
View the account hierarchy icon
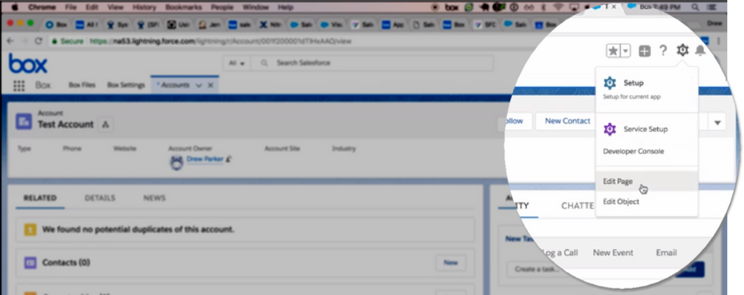pyautogui.click(x=105, y=124)
